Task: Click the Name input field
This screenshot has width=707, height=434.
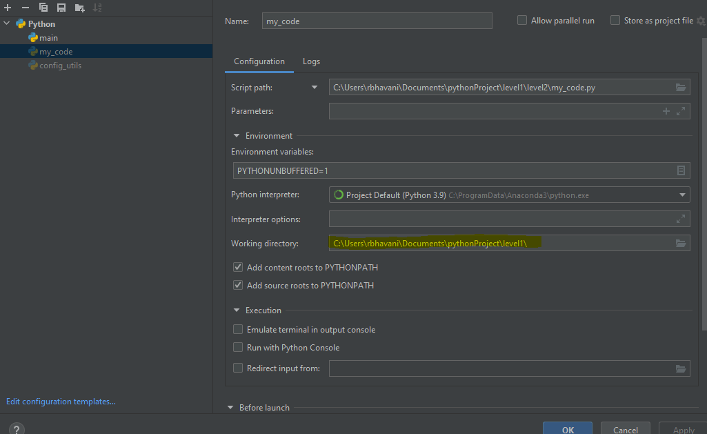Action: pos(377,21)
